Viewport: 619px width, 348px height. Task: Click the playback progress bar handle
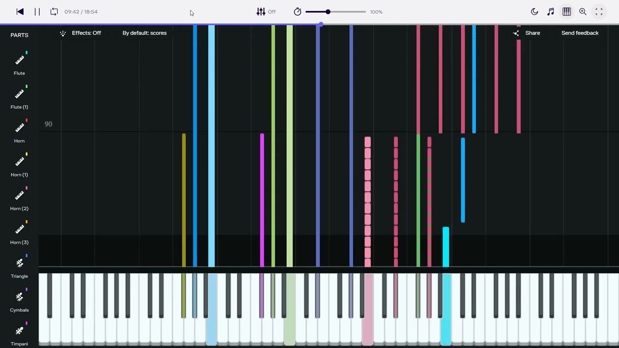[x=321, y=24]
